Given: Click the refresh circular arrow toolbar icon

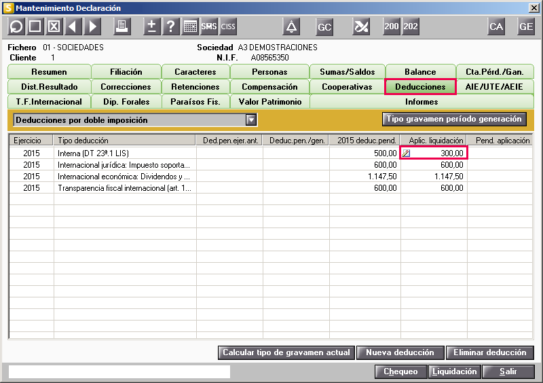Looking at the screenshot, I should [x=16, y=26].
